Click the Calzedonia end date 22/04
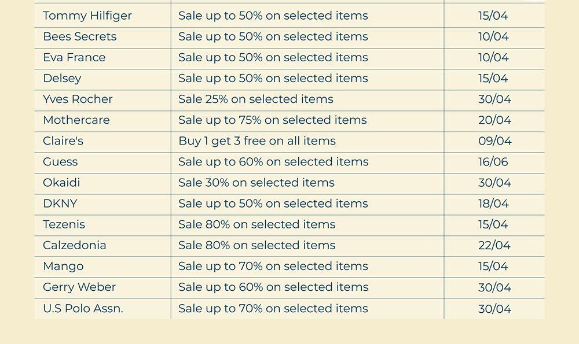The height and width of the screenshot is (344, 579). coord(494,245)
